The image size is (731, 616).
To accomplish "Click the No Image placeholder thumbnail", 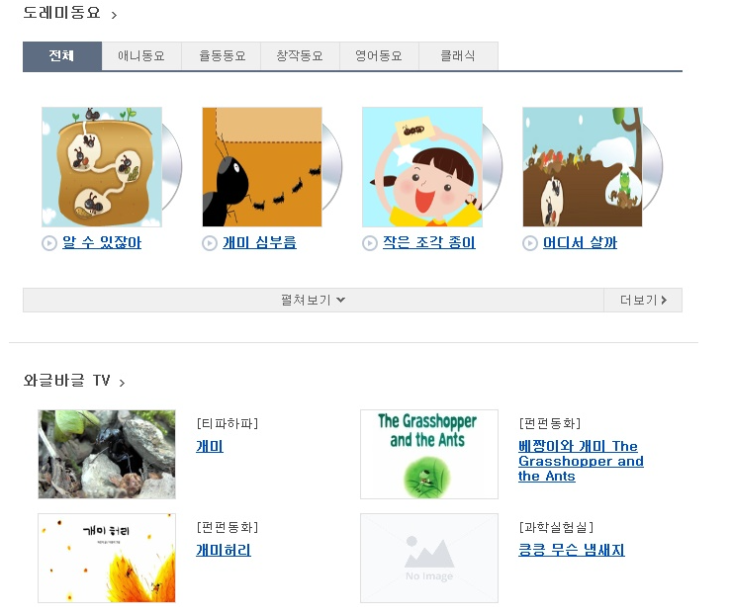I will (x=429, y=559).
